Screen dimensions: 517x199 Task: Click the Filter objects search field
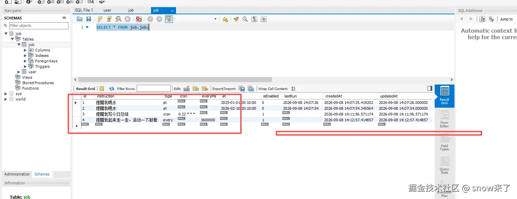coord(39,26)
